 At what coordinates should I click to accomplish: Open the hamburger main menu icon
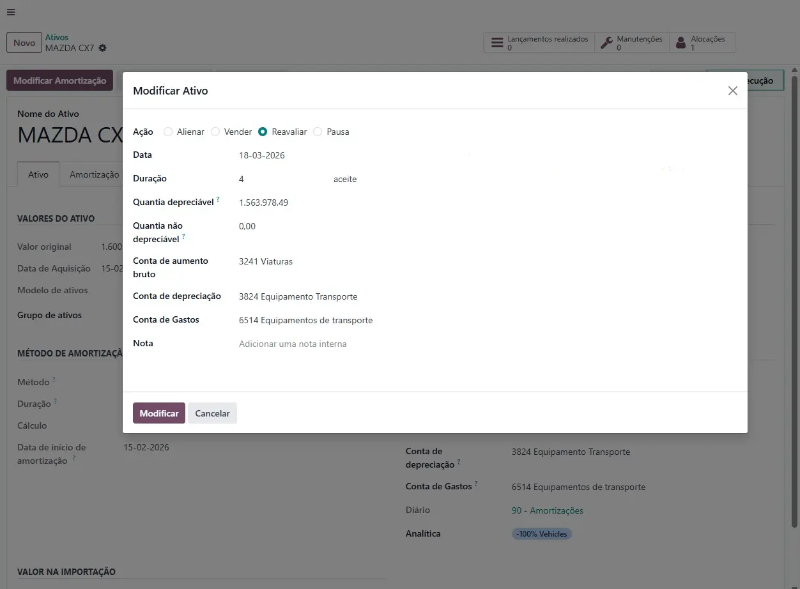coord(11,12)
